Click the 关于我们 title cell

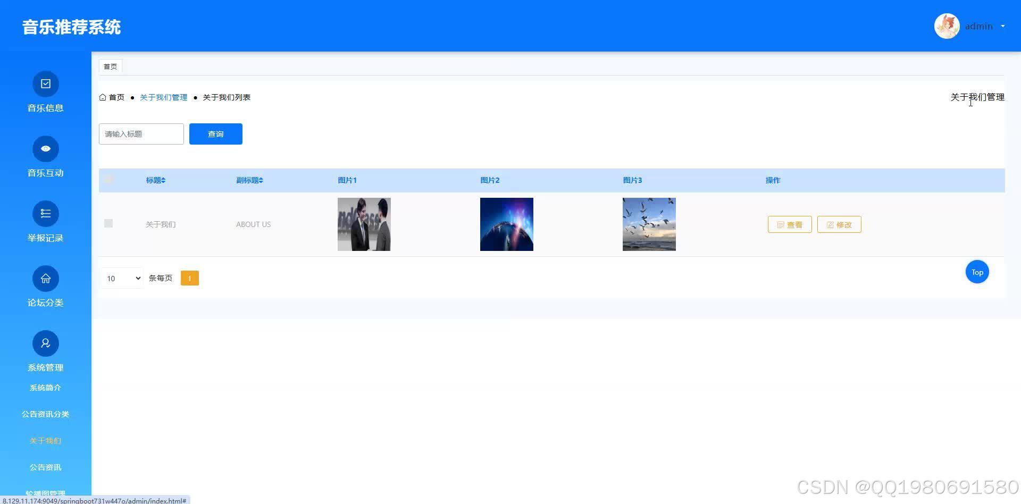[x=161, y=224]
